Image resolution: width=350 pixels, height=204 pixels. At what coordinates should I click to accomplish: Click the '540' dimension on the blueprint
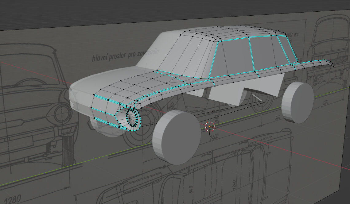[191, 189]
